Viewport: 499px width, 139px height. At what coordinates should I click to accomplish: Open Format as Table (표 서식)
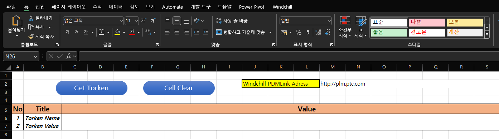(x=361, y=27)
